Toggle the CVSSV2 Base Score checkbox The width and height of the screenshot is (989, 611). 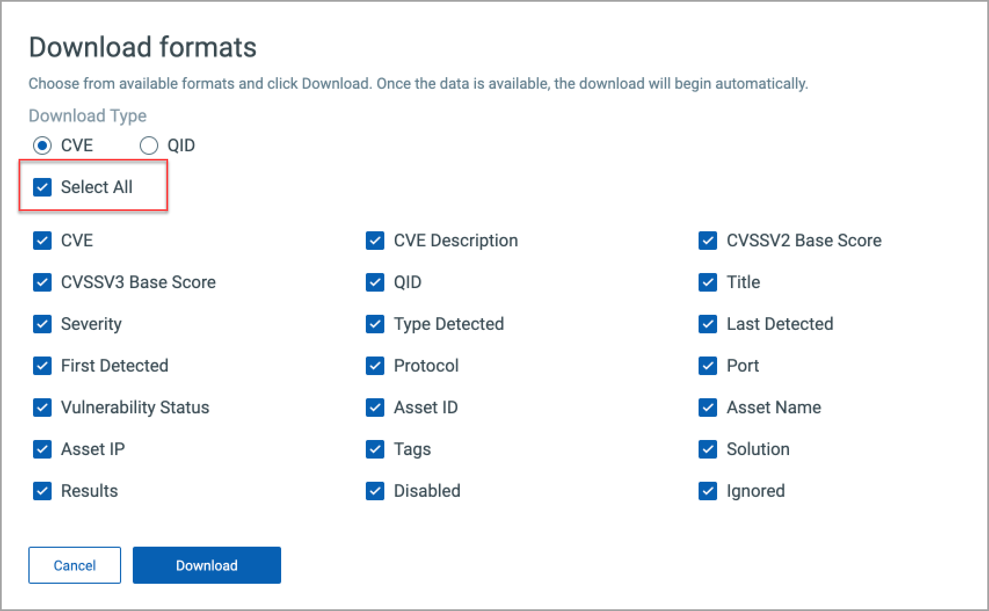[x=708, y=241]
